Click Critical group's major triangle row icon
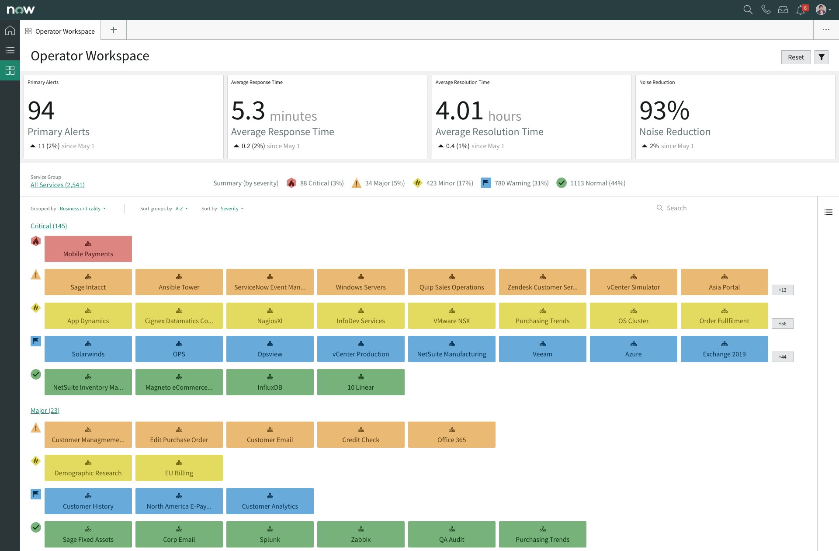The width and height of the screenshot is (839, 551). 36,275
